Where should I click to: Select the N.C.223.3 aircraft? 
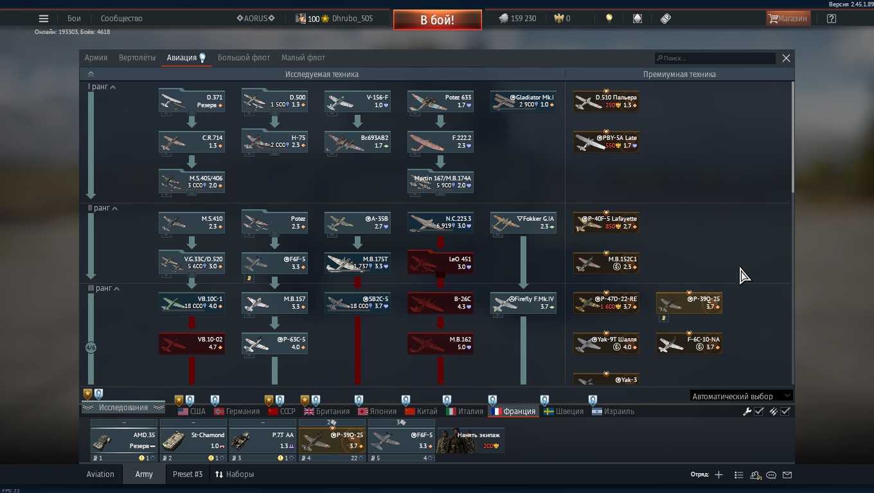coord(440,223)
